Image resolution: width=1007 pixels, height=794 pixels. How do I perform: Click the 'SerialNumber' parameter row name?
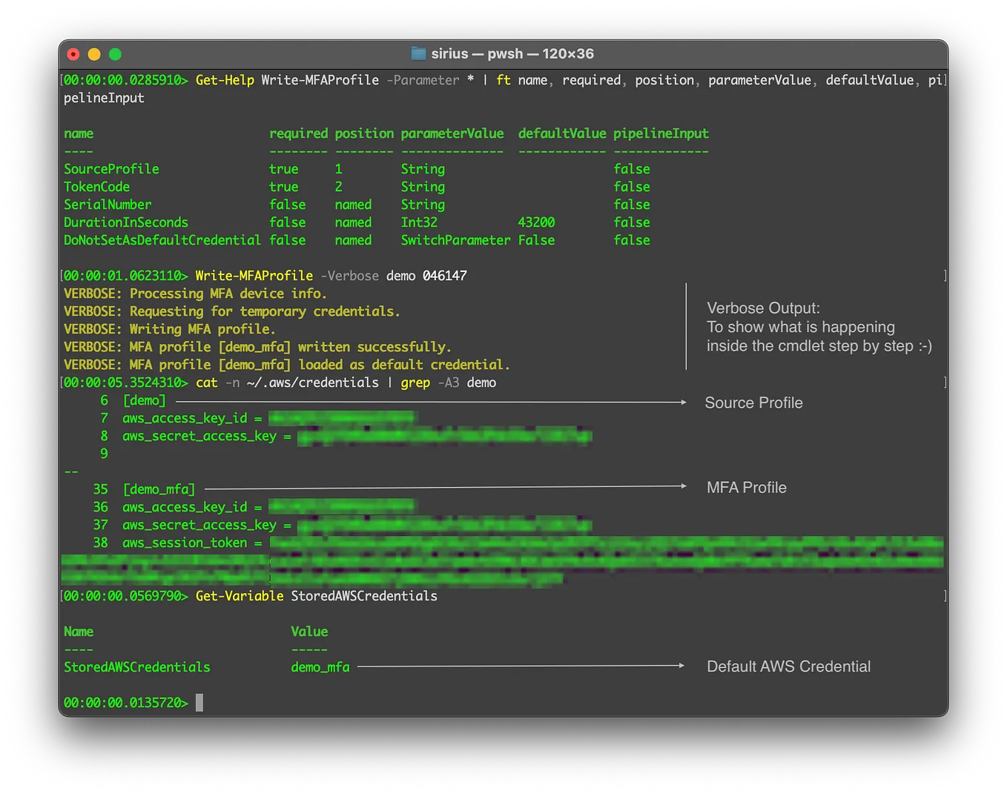point(108,205)
